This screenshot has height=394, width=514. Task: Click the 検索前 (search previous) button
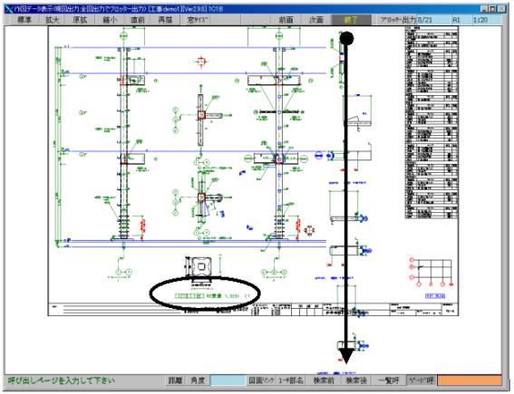pyautogui.click(x=324, y=380)
